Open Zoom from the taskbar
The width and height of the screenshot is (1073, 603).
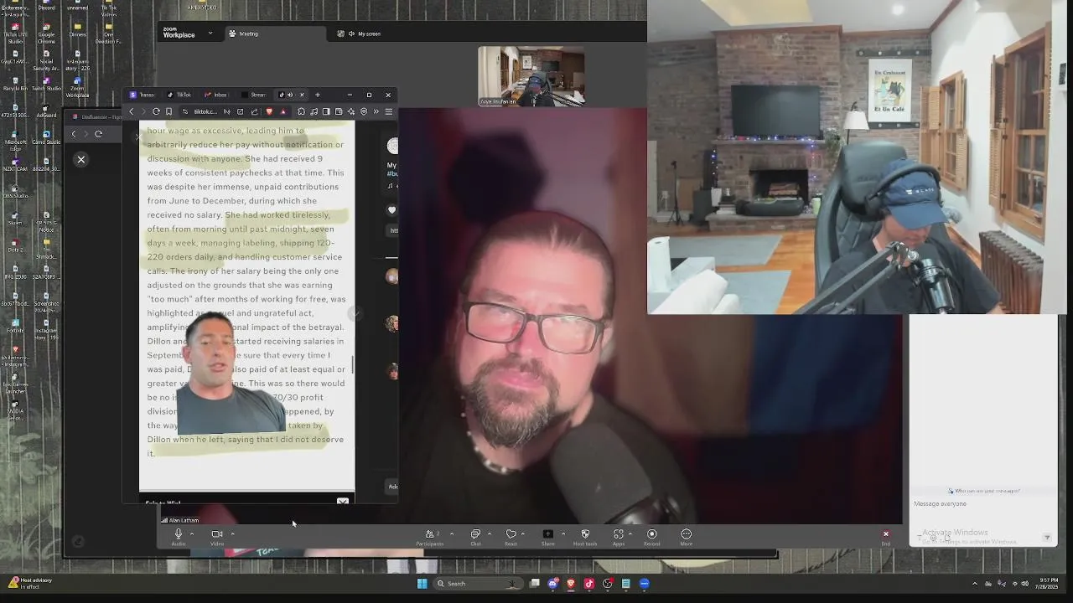tap(644, 584)
